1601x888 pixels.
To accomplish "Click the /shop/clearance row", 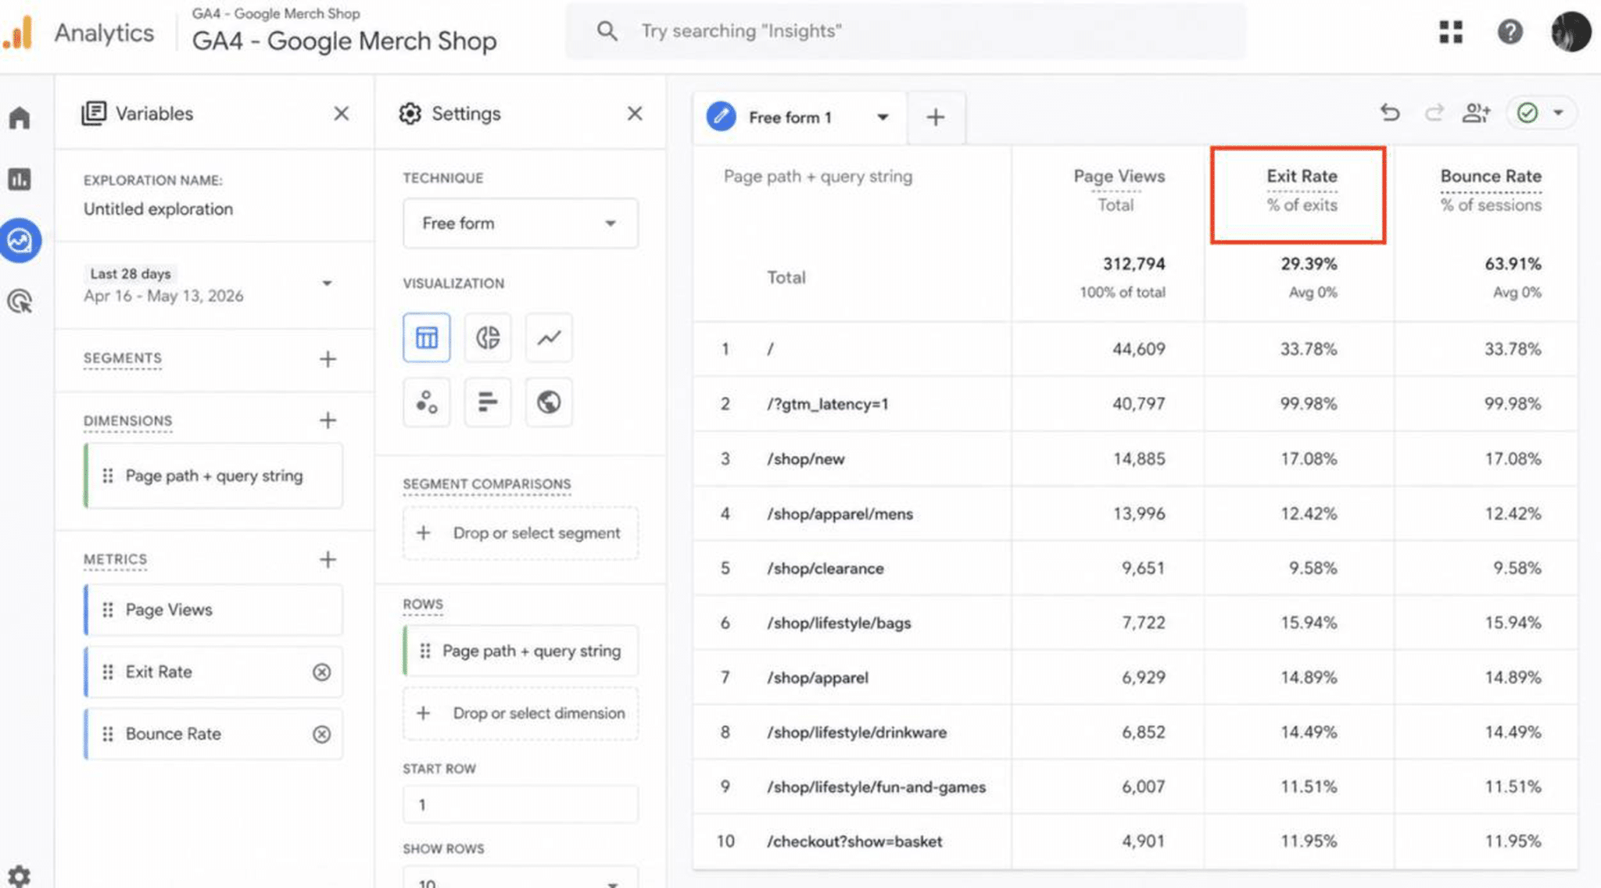I will (1135, 568).
